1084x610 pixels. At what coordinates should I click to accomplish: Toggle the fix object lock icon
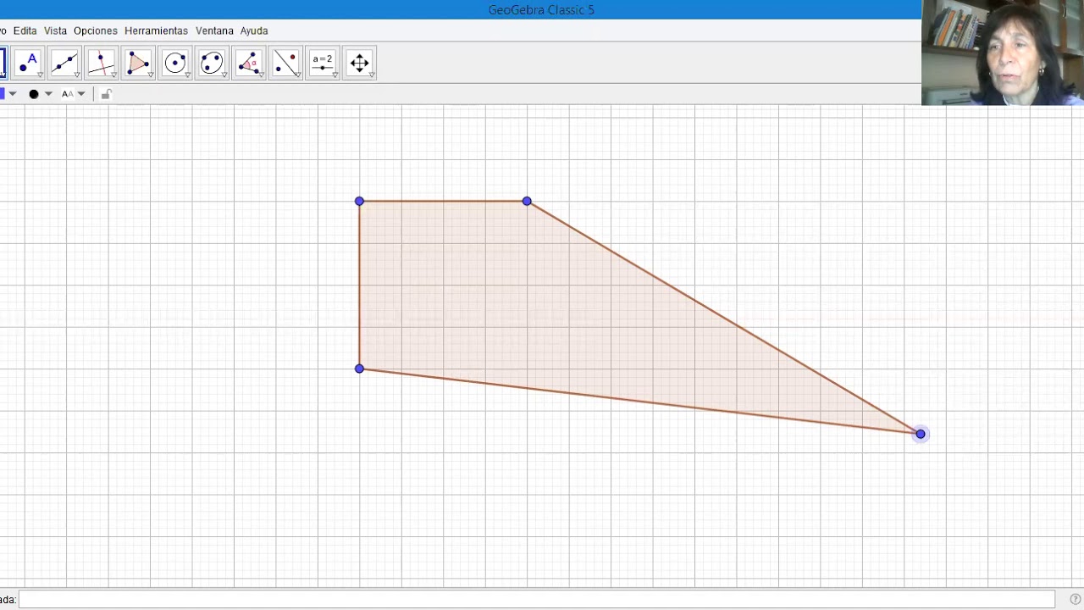pyautogui.click(x=106, y=94)
